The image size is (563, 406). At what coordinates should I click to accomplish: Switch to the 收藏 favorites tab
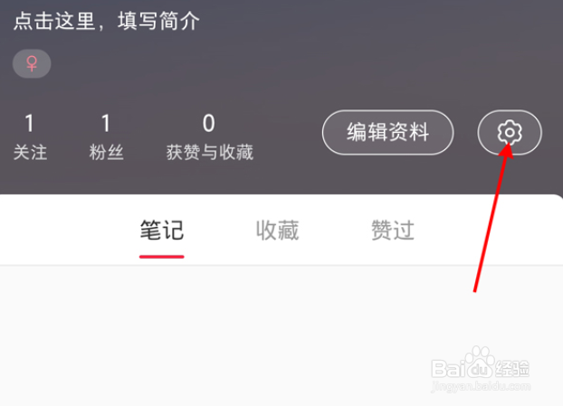[278, 230]
